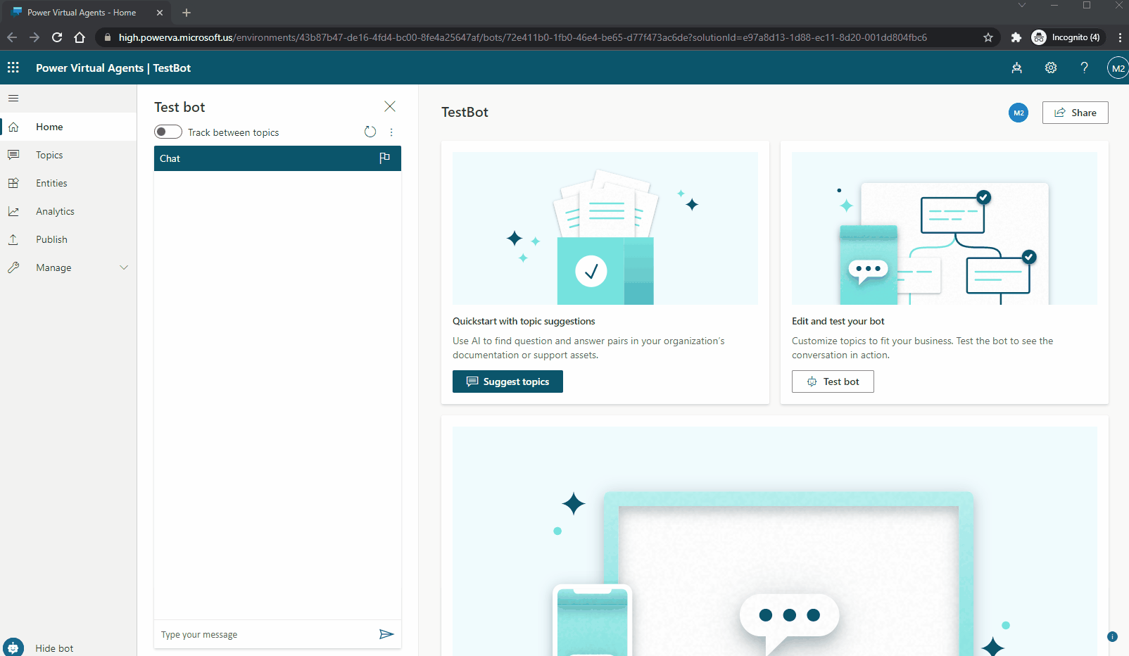1129x656 pixels.
Task: Open the app launcher waffle icon
Action: (13, 68)
